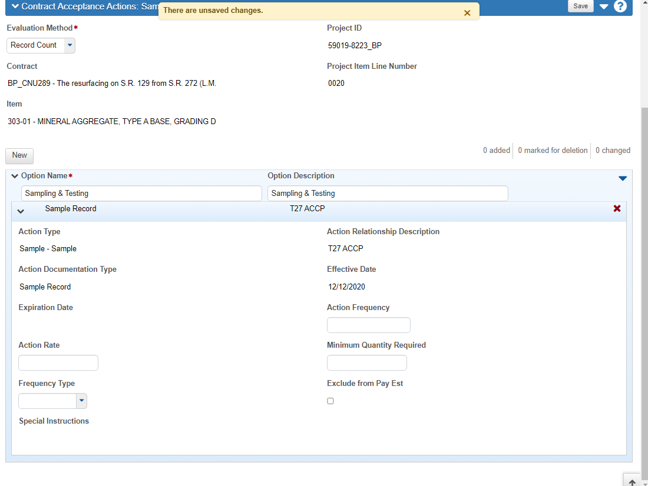This screenshot has width=648, height=486.
Task: Open the component actions menu arrow beside Save
Action: [604, 6]
